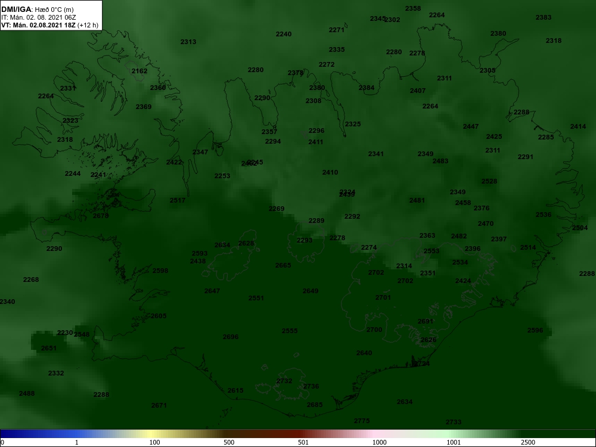This screenshot has height=447, width=596.
Task: Click the map value 2274
Action: coord(369,247)
